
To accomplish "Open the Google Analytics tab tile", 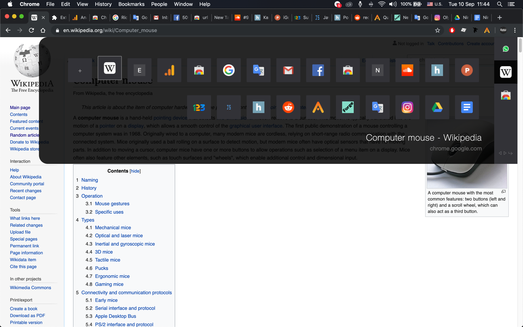I will [169, 70].
